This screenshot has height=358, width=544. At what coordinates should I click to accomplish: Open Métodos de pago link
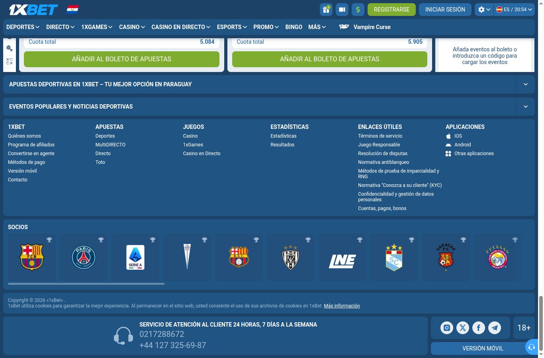click(x=26, y=162)
